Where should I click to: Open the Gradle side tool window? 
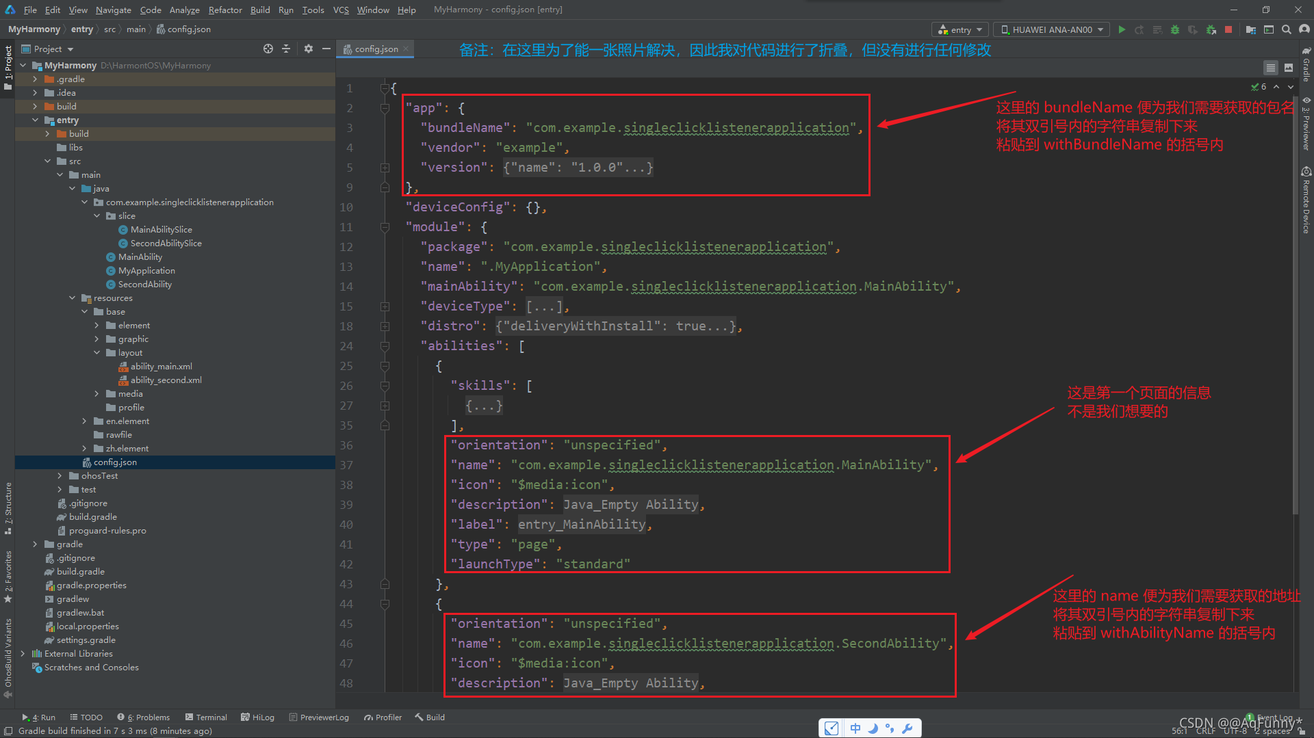point(1306,65)
